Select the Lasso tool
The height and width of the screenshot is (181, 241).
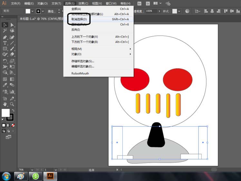pyautogui.click(x=12, y=31)
